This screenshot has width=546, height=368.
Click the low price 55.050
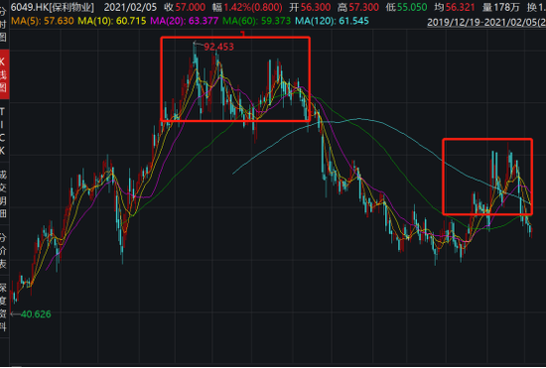click(x=412, y=7)
